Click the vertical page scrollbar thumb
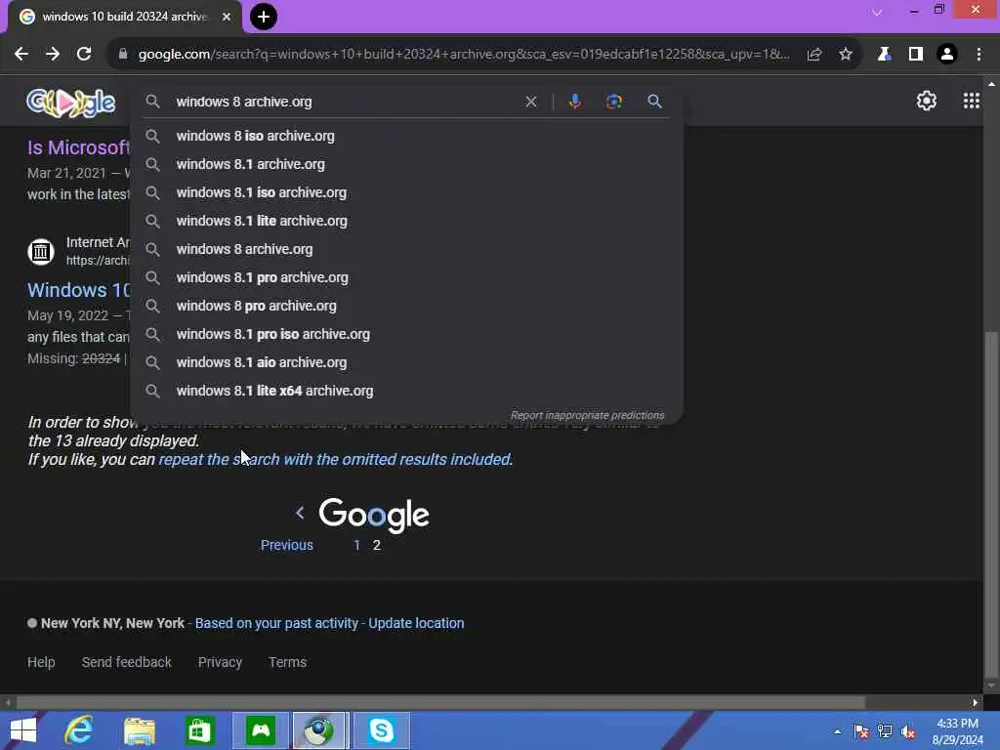This screenshot has width=1000, height=750. coord(991,504)
